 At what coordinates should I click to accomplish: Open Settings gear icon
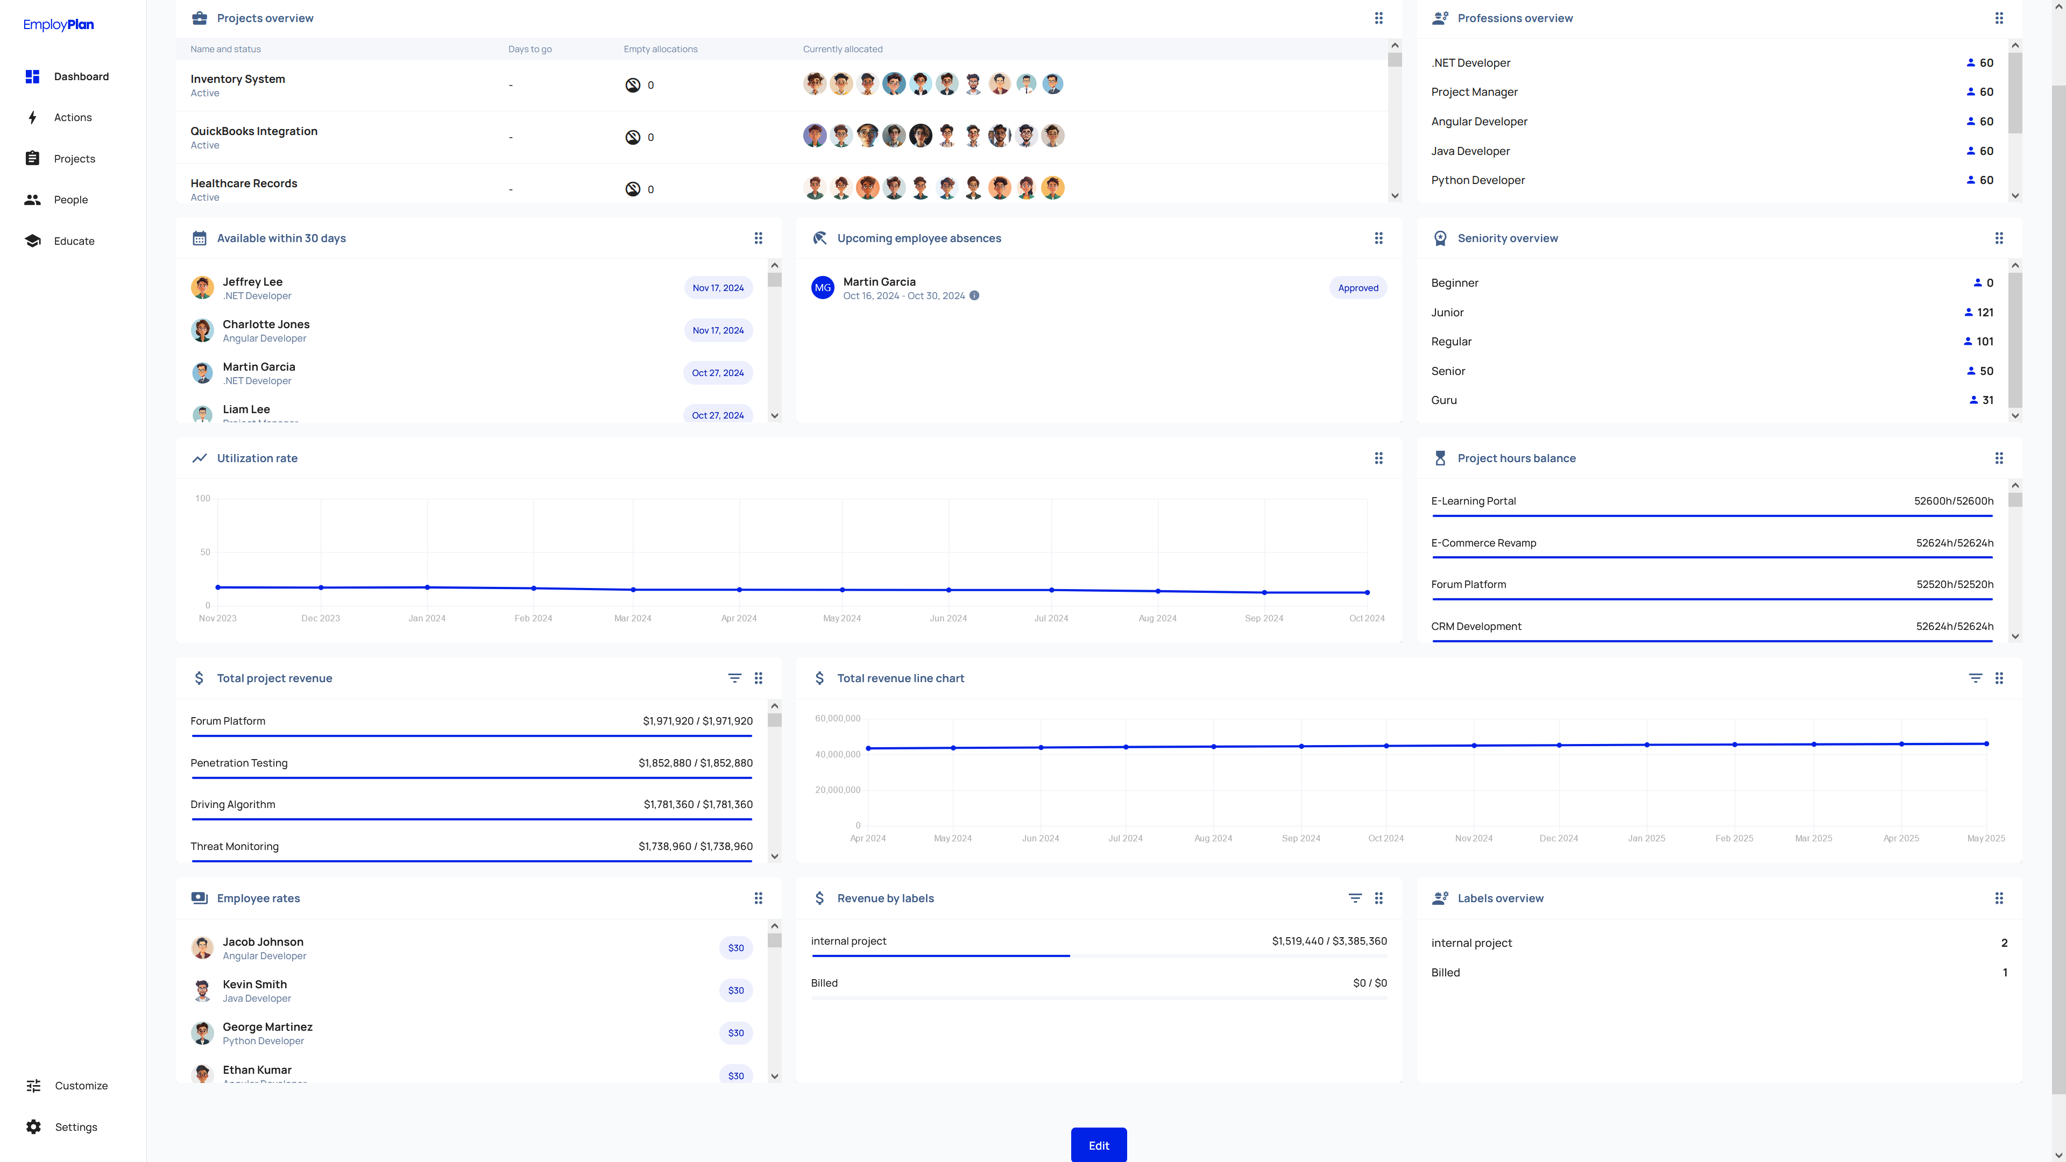[x=33, y=1126]
